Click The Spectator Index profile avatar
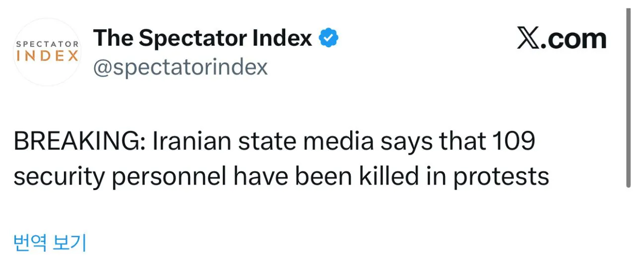 point(47,52)
